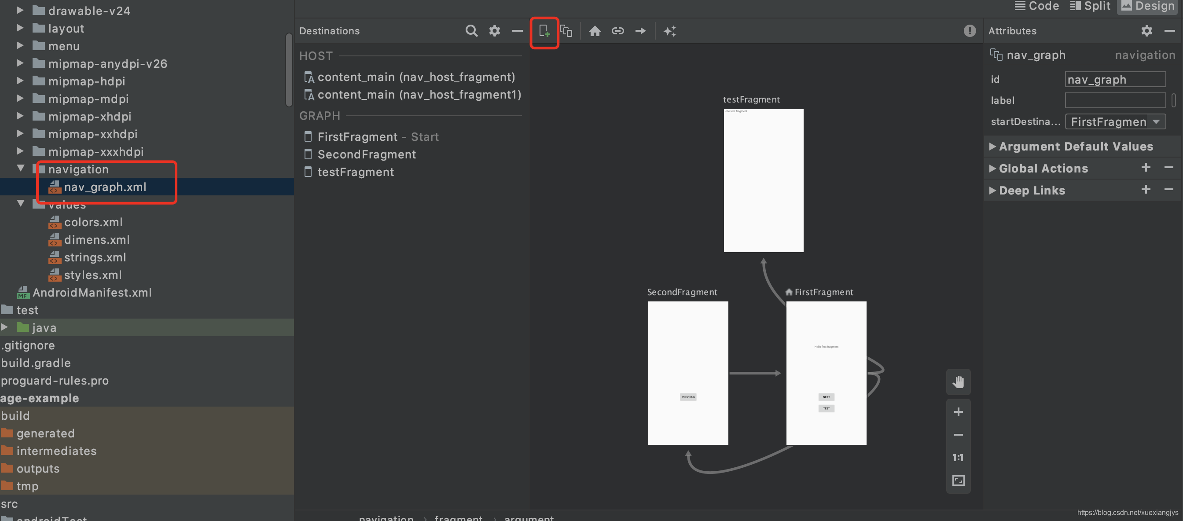The width and height of the screenshot is (1183, 521).
Task: Add deep link with chain icon
Action: [617, 31]
